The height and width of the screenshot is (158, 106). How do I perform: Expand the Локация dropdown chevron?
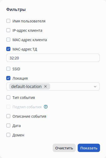95,87
